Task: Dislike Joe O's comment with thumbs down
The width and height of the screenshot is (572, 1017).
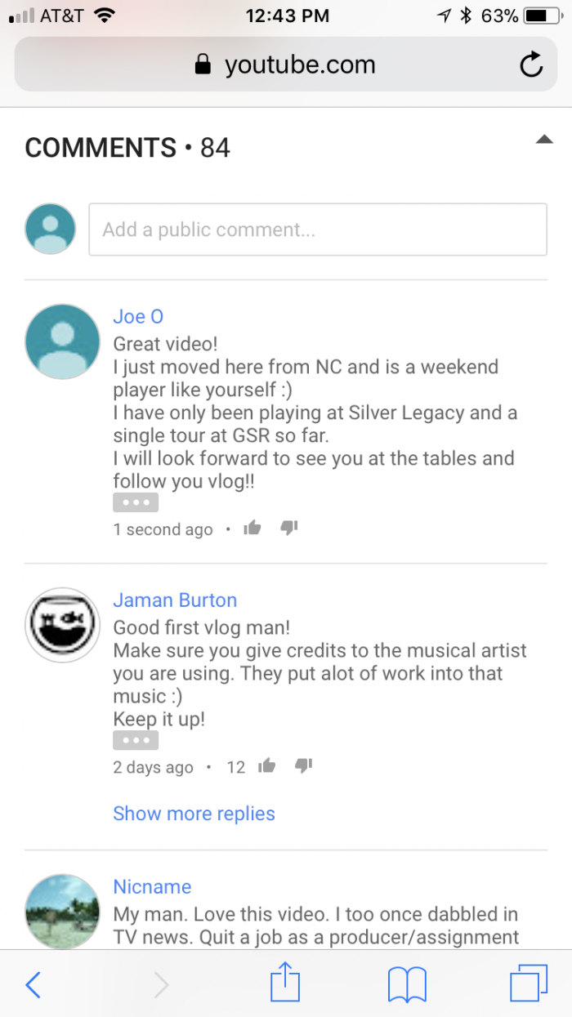Action: click(x=289, y=529)
